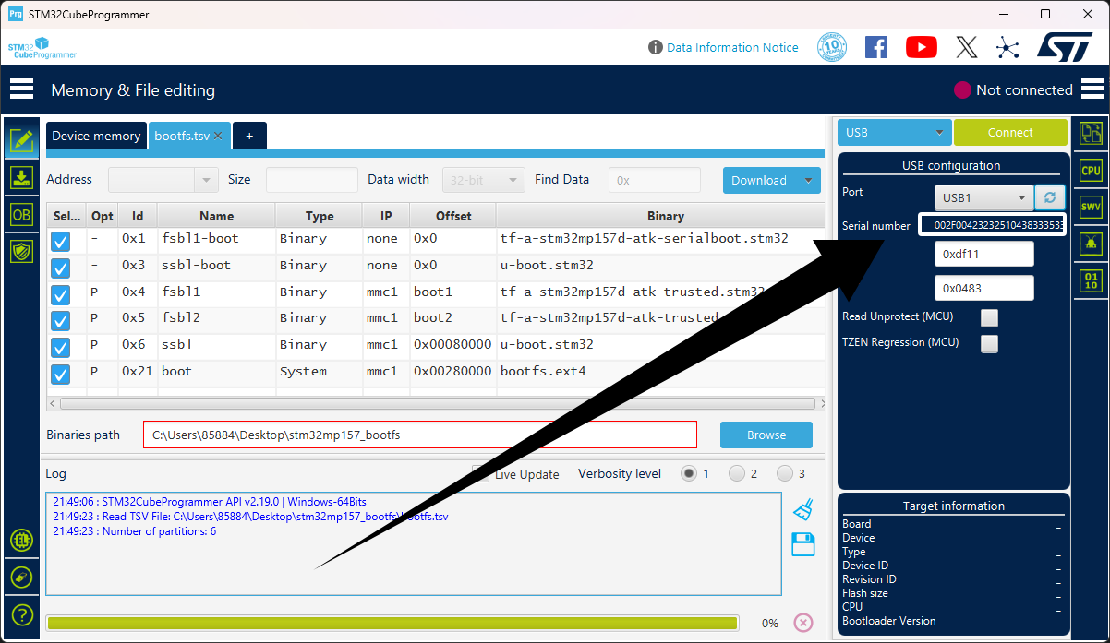Screen dimensions: 1110x643
Task: Click the 0xdf11 PID field
Action: point(984,255)
